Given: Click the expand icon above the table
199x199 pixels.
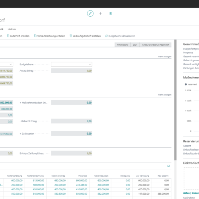Looking at the screenshot, I should click(169, 166).
